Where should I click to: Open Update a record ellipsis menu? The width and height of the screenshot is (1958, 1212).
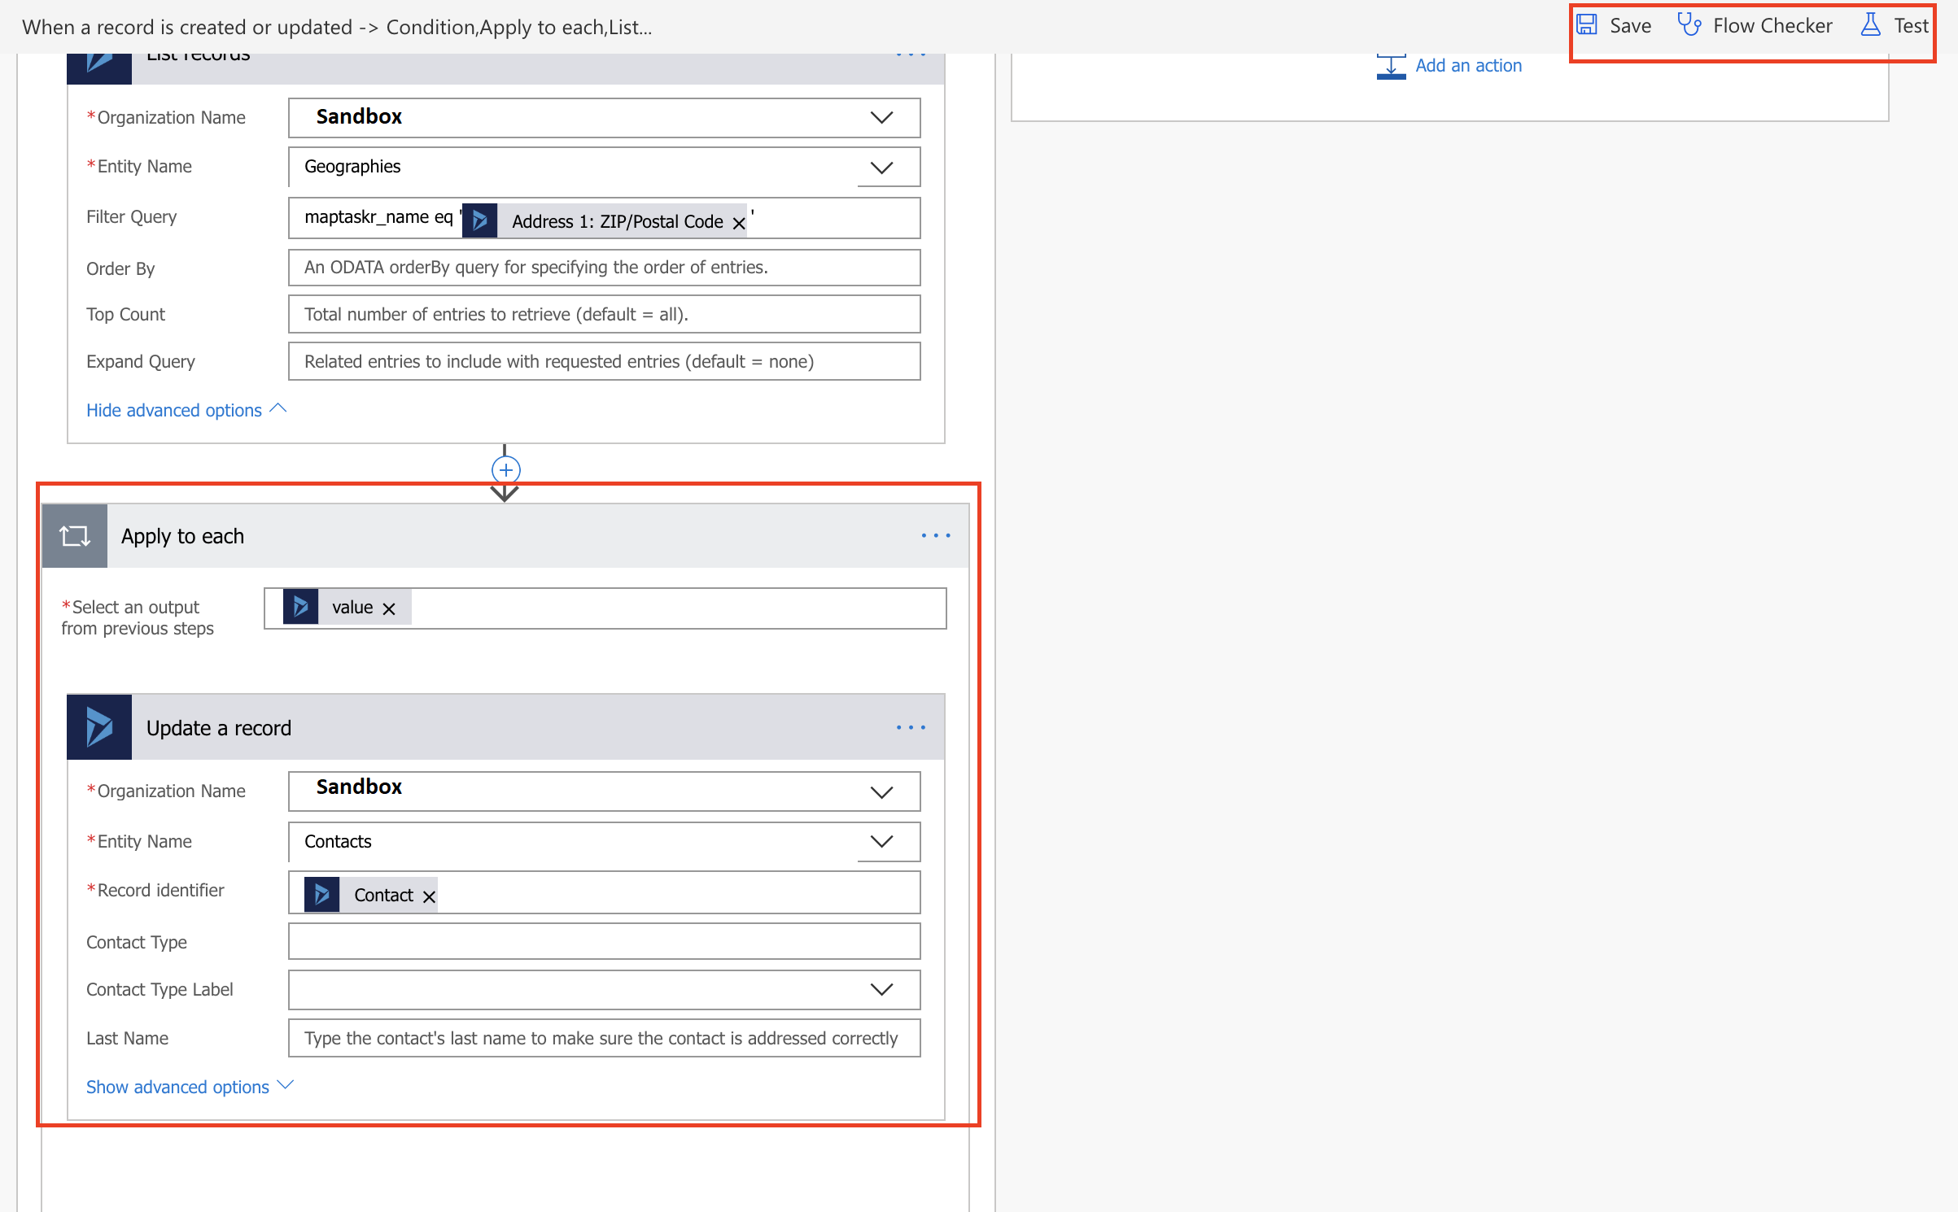(x=910, y=727)
